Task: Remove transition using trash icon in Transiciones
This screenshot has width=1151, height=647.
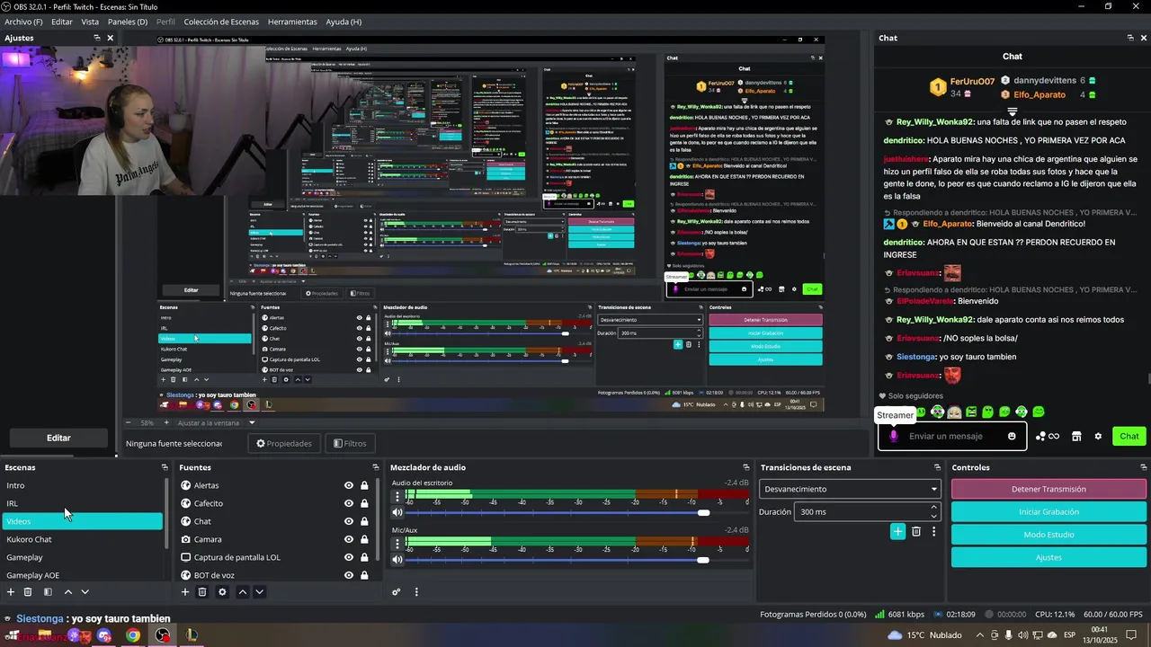Action: (x=916, y=531)
